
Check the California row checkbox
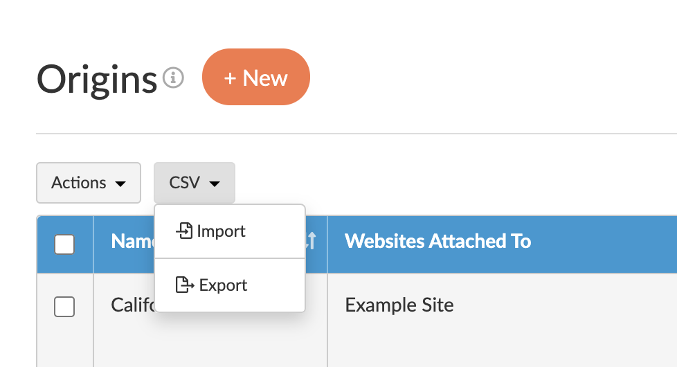[x=64, y=306]
